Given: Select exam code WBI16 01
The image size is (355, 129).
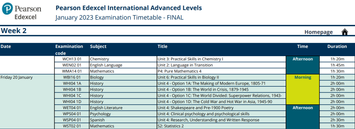Looking at the screenshot, I should tap(72, 77).
